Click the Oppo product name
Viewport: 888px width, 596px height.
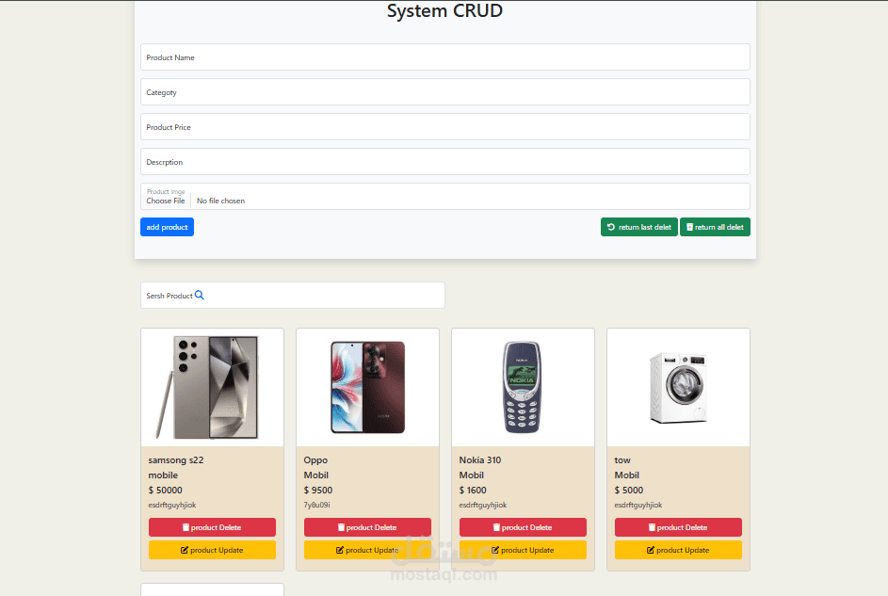point(315,460)
